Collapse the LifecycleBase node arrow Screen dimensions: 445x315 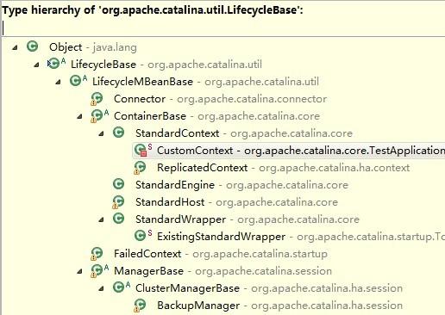(x=36, y=65)
